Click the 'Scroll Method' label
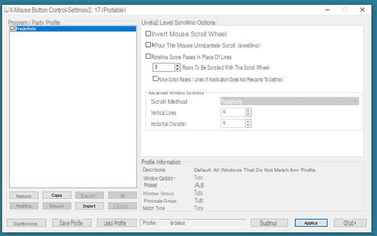 (169, 102)
